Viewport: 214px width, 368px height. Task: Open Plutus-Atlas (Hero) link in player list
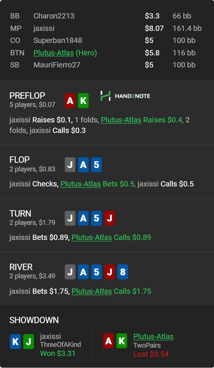(x=65, y=53)
